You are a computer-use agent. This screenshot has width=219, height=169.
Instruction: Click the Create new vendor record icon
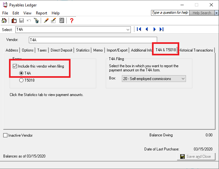pyautogui.click(x=14, y=20)
